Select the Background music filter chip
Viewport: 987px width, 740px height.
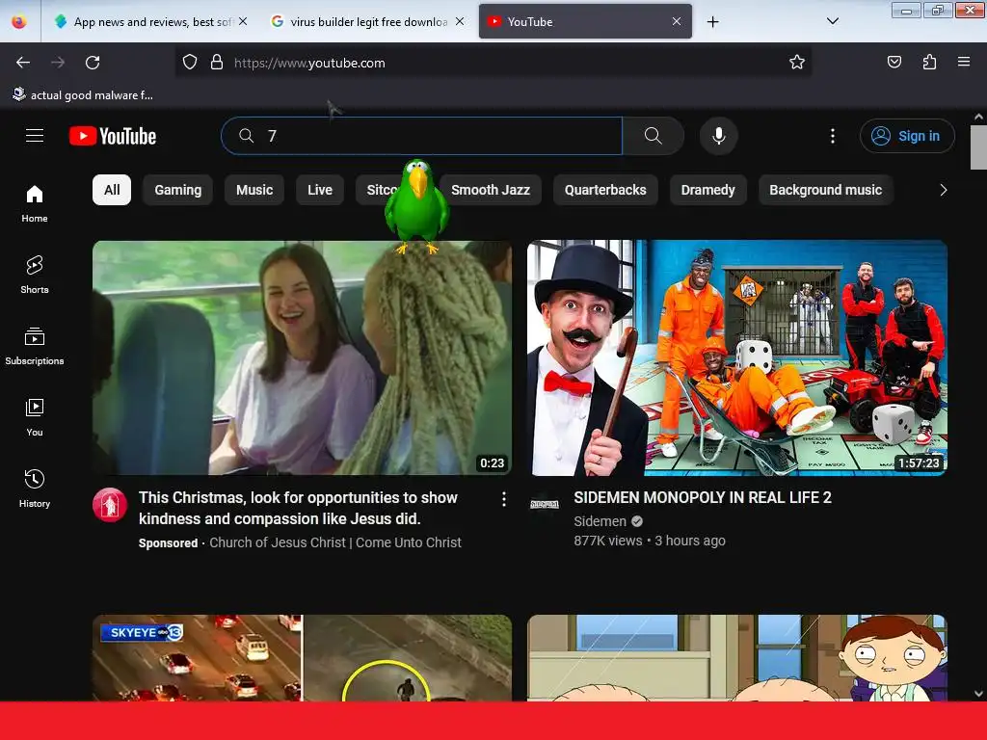[x=825, y=190]
